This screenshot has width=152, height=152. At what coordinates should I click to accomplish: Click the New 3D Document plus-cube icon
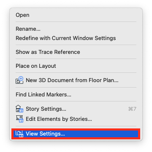pos(19,80)
